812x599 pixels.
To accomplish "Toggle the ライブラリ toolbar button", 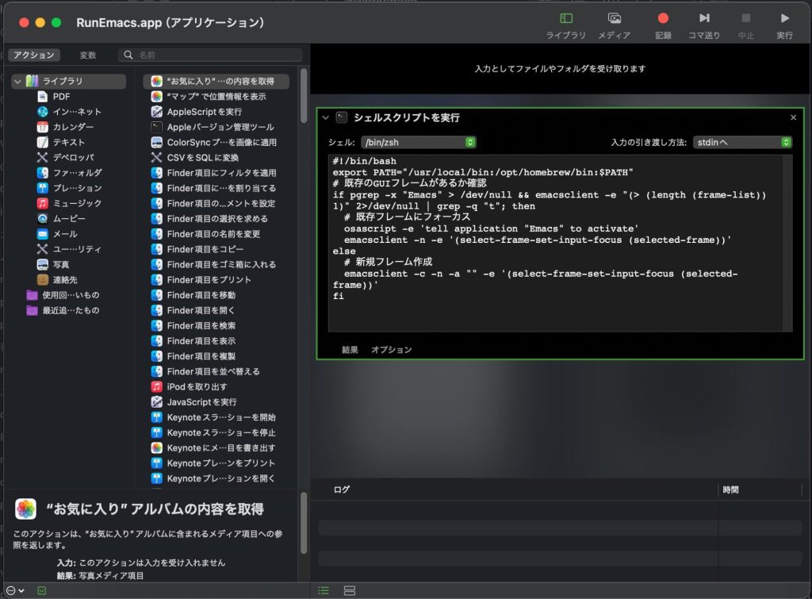I will click(x=565, y=25).
